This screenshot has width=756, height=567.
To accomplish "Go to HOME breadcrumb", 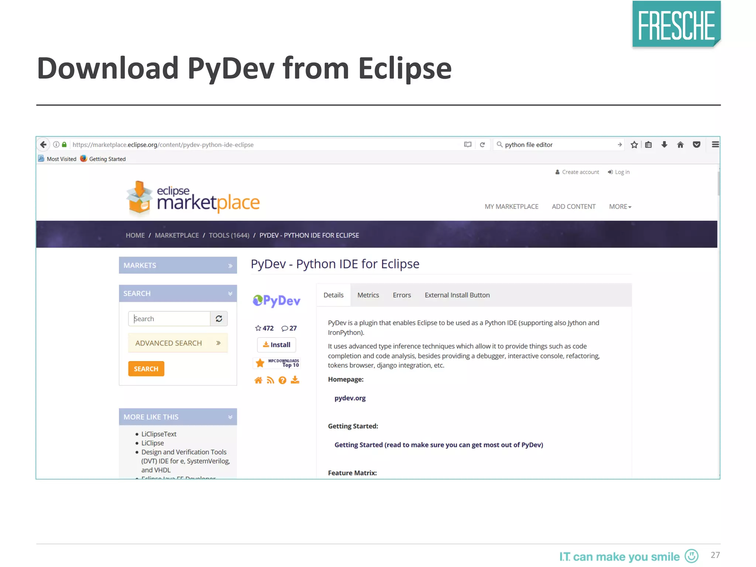I will coord(135,235).
